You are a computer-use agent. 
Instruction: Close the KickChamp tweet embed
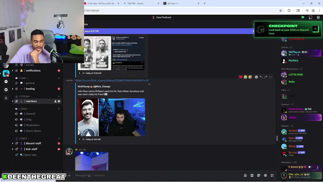[149, 84]
